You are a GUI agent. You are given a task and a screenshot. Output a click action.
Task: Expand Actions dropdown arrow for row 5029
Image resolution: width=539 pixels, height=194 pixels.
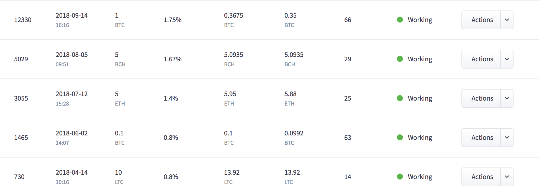(x=507, y=59)
